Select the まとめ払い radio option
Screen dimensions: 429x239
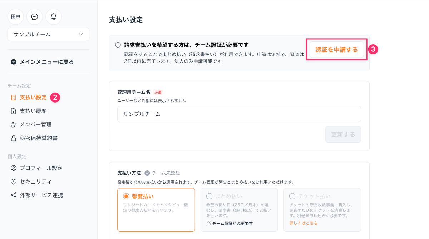coord(209,196)
